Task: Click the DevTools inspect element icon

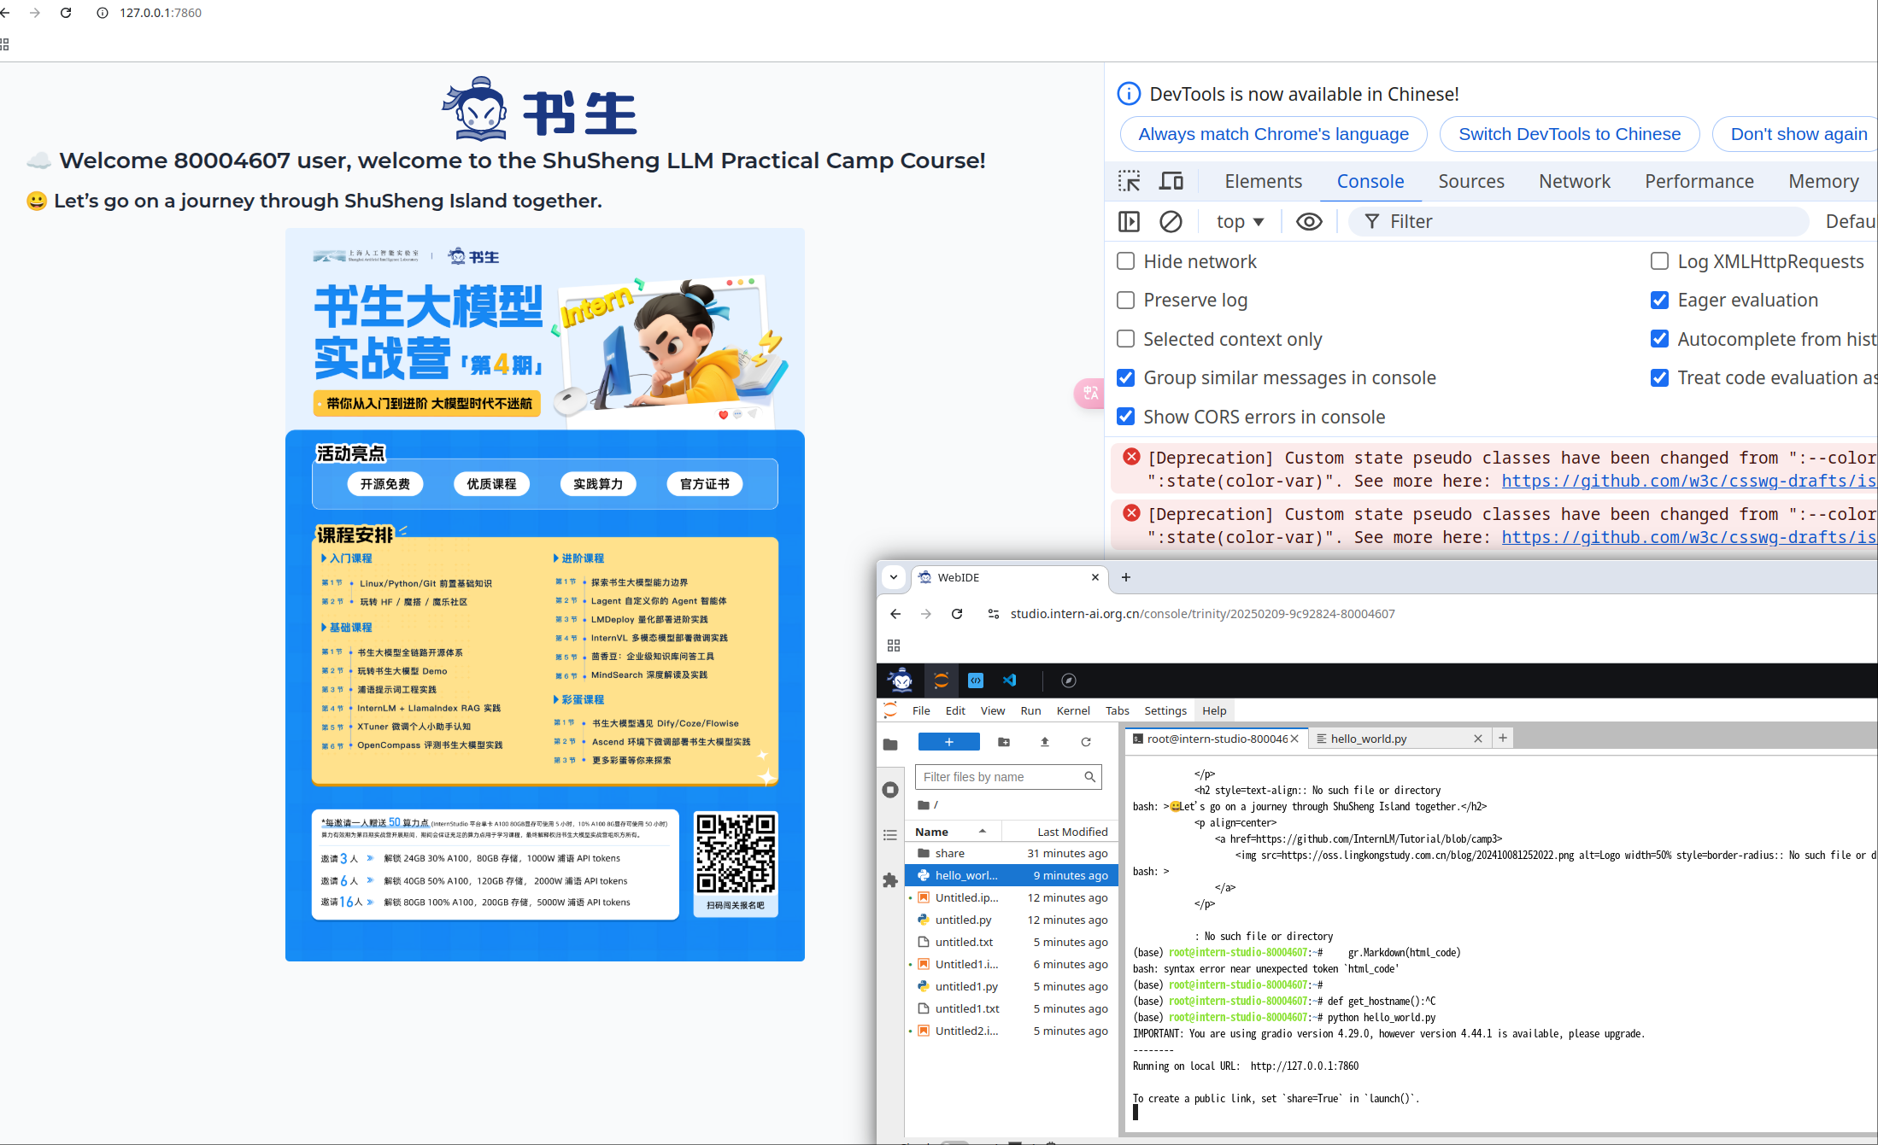Action: tap(1130, 181)
